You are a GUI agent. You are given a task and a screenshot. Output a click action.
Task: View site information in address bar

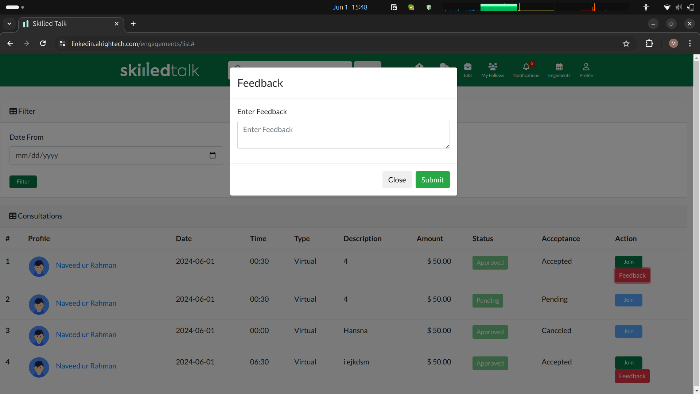pyautogui.click(x=62, y=43)
